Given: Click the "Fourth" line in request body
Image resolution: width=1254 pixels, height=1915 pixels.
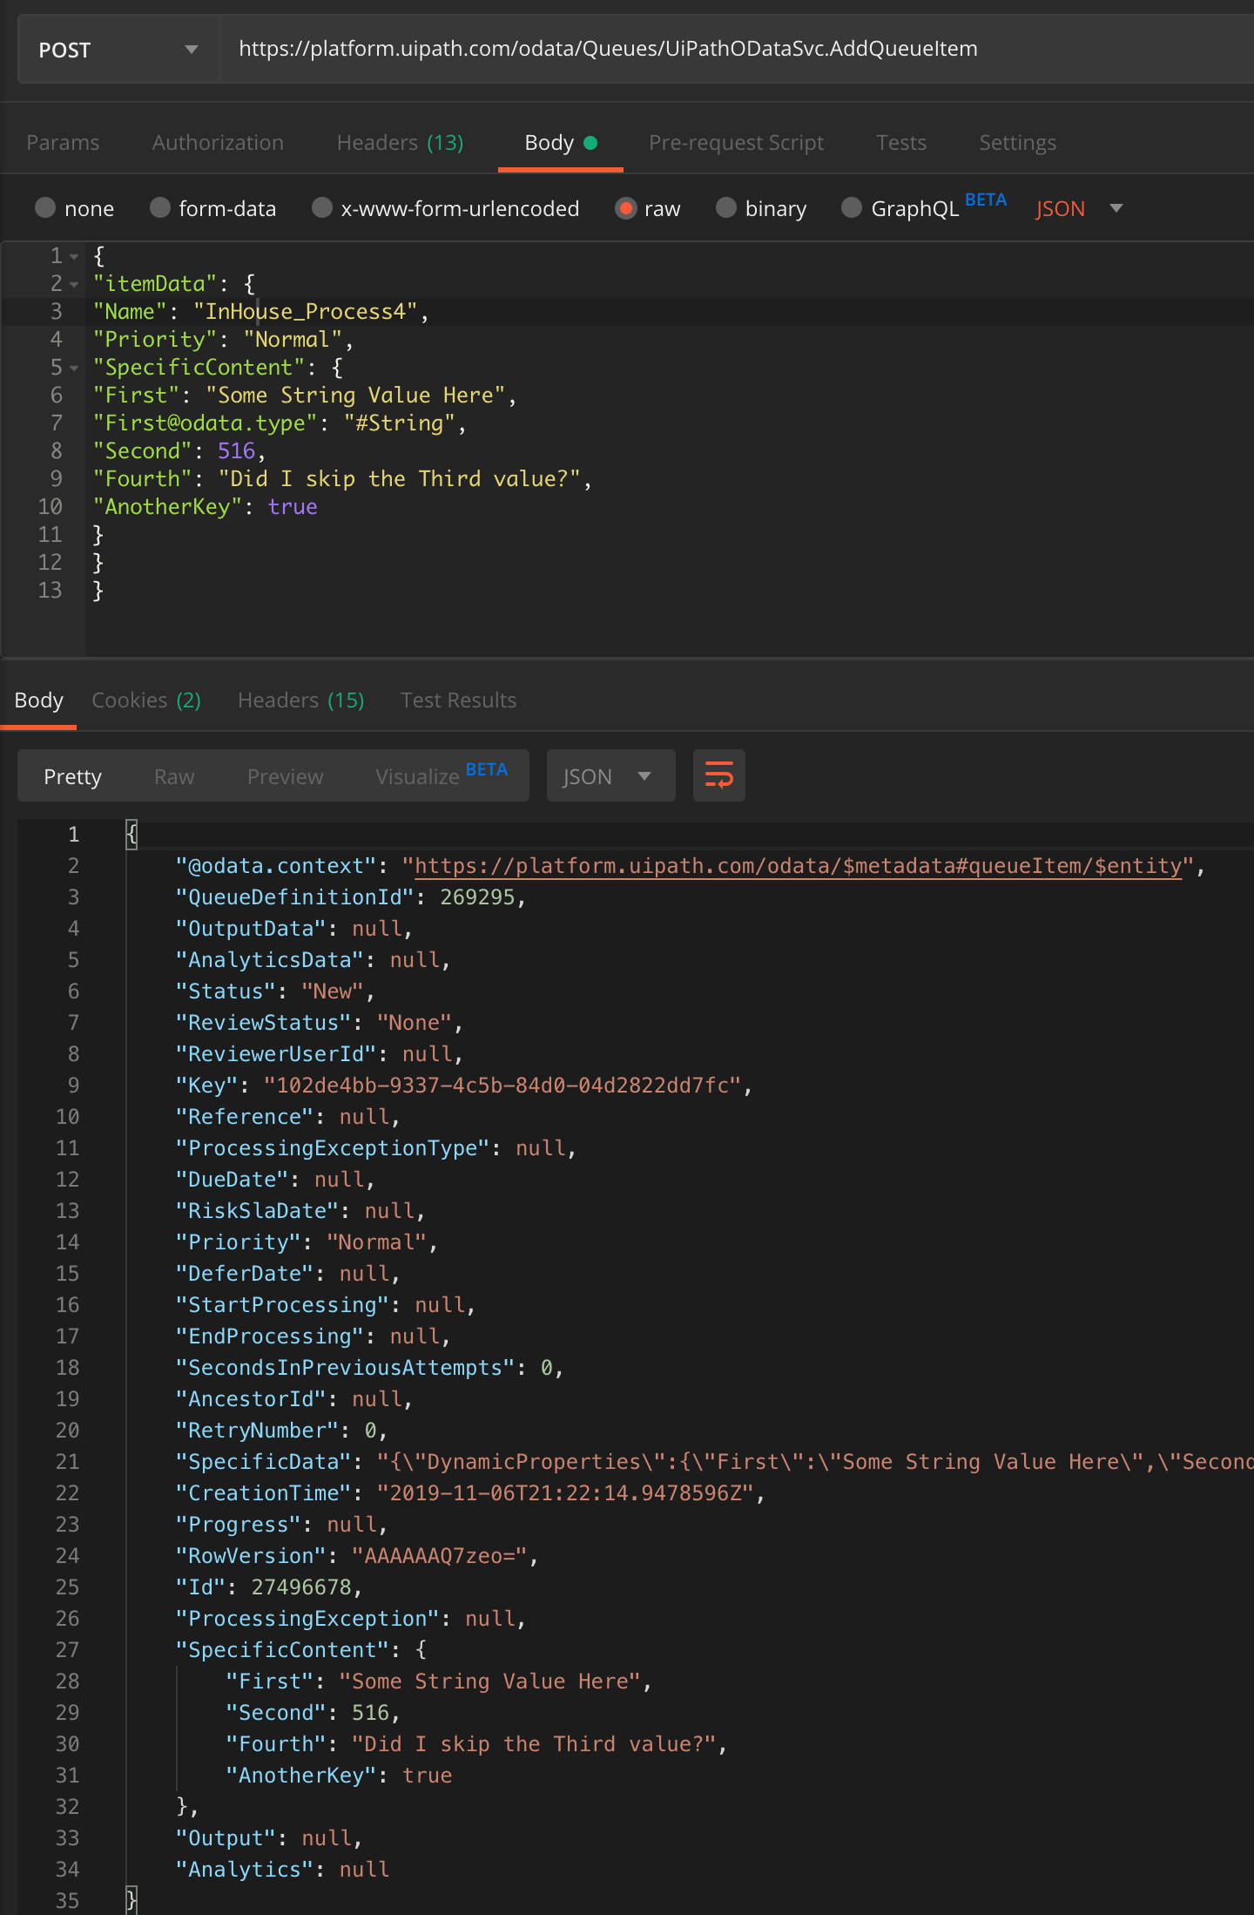Looking at the screenshot, I should 342,479.
